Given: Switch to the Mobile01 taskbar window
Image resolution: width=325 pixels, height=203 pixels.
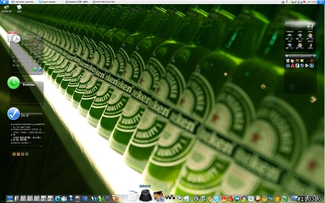Looking at the screenshot, I should click(78, 2).
